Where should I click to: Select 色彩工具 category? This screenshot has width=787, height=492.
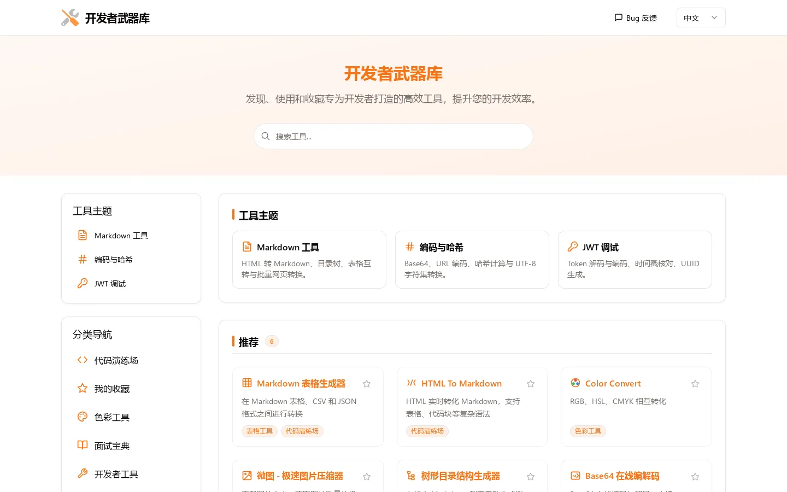tap(131, 417)
